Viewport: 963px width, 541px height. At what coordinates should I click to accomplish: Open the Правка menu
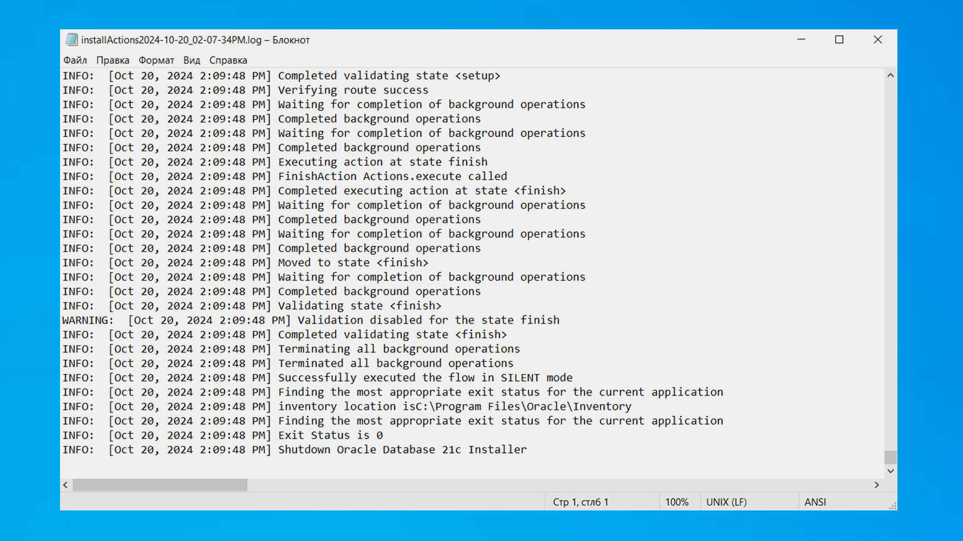tap(113, 60)
